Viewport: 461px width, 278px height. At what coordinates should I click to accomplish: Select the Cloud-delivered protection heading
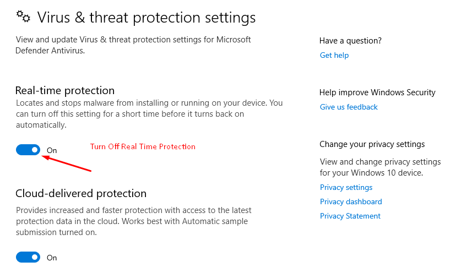[81, 193]
